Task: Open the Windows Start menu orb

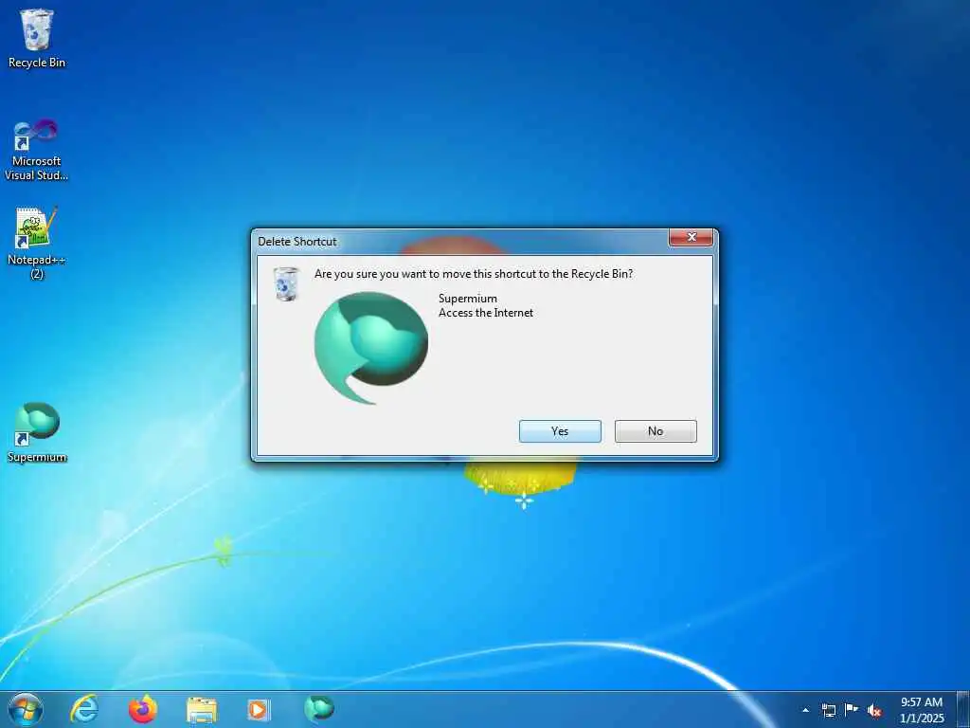Action: [x=26, y=709]
